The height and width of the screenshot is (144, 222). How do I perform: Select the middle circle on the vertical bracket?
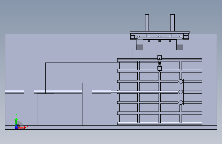pyautogui.click(x=181, y=92)
